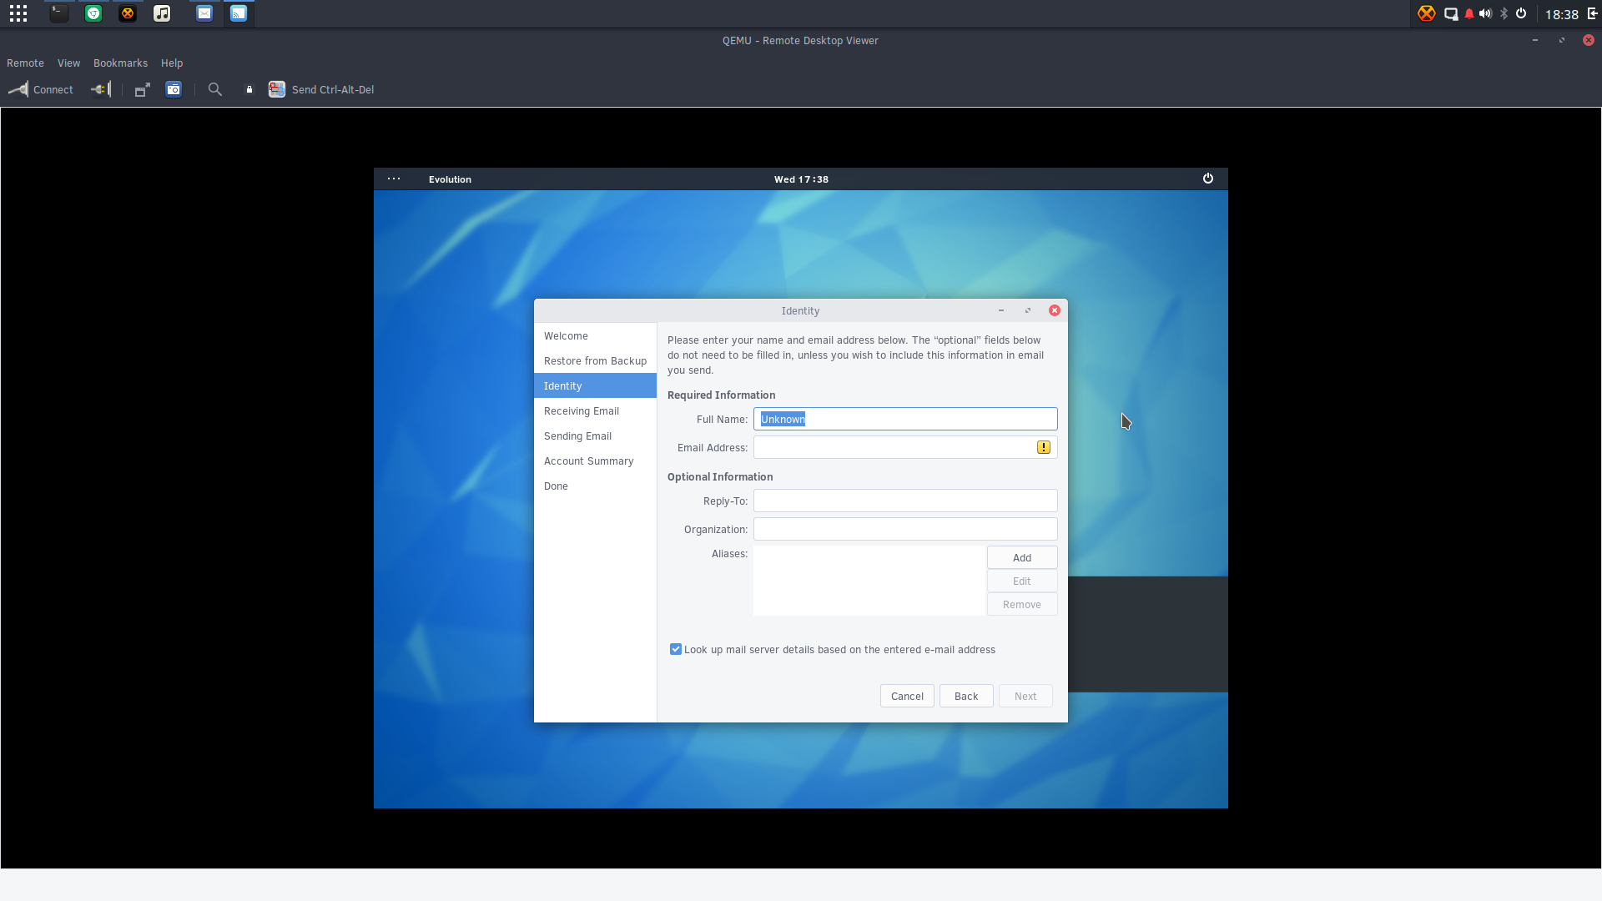Click the Bluetooth tray icon
1602x901 pixels.
[1504, 13]
